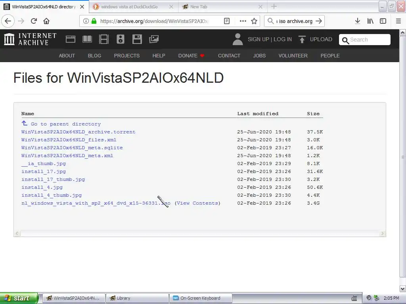Click the upload arrow icon

tap(302, 39)
